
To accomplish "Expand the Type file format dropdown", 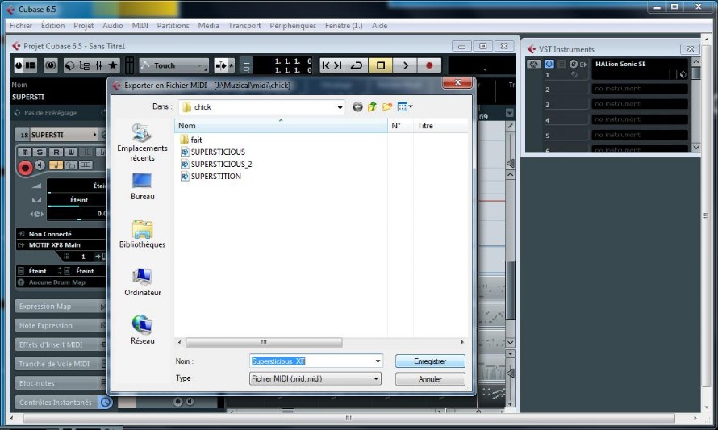I will point(375,378).
